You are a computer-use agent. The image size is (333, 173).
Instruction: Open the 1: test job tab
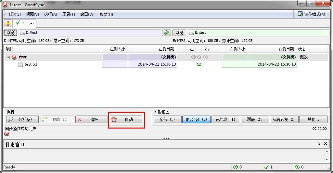[x=25, y=23]
